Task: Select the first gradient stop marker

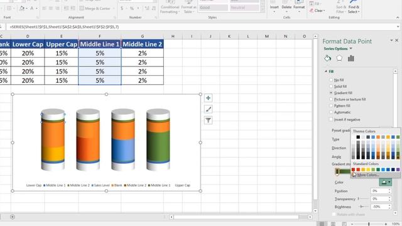Action: [337, 171]
